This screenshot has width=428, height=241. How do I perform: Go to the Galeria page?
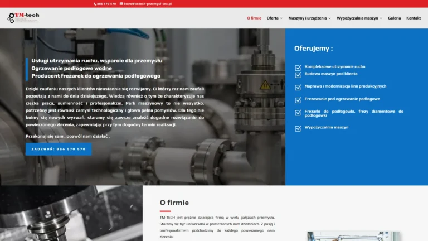click(395, 18)
